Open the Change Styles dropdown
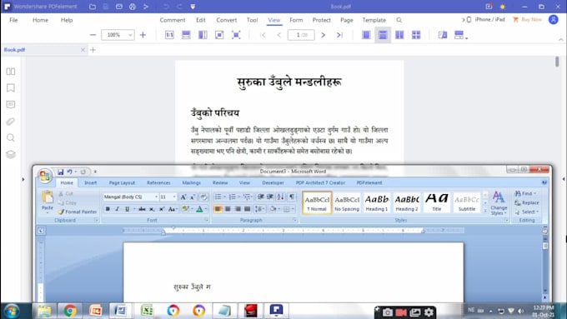Viewport: 567px width, 319px height. 499,203
